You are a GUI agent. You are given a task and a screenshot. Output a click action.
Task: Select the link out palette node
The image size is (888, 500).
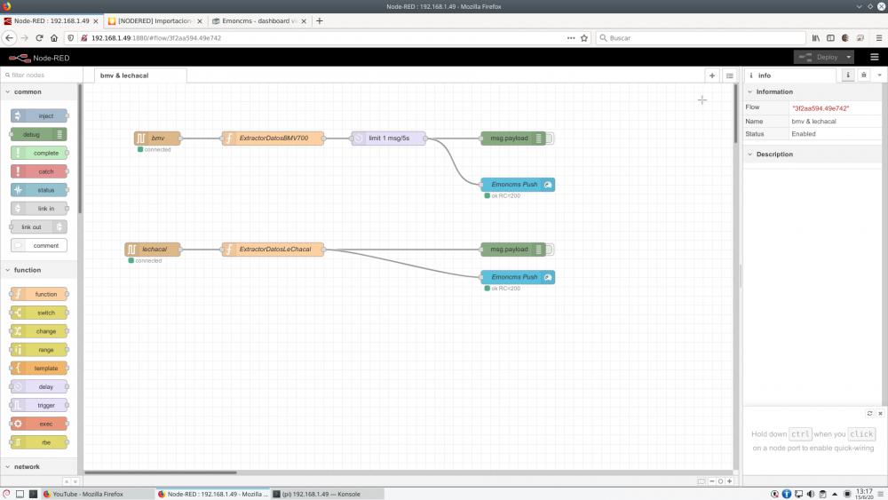click(x=39, y=227)
